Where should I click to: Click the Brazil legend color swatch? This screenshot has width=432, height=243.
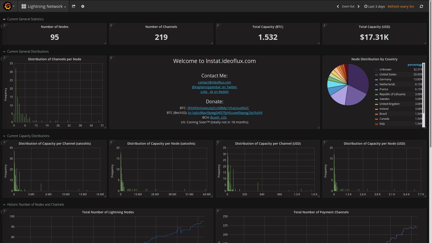[x=377, y=114]
